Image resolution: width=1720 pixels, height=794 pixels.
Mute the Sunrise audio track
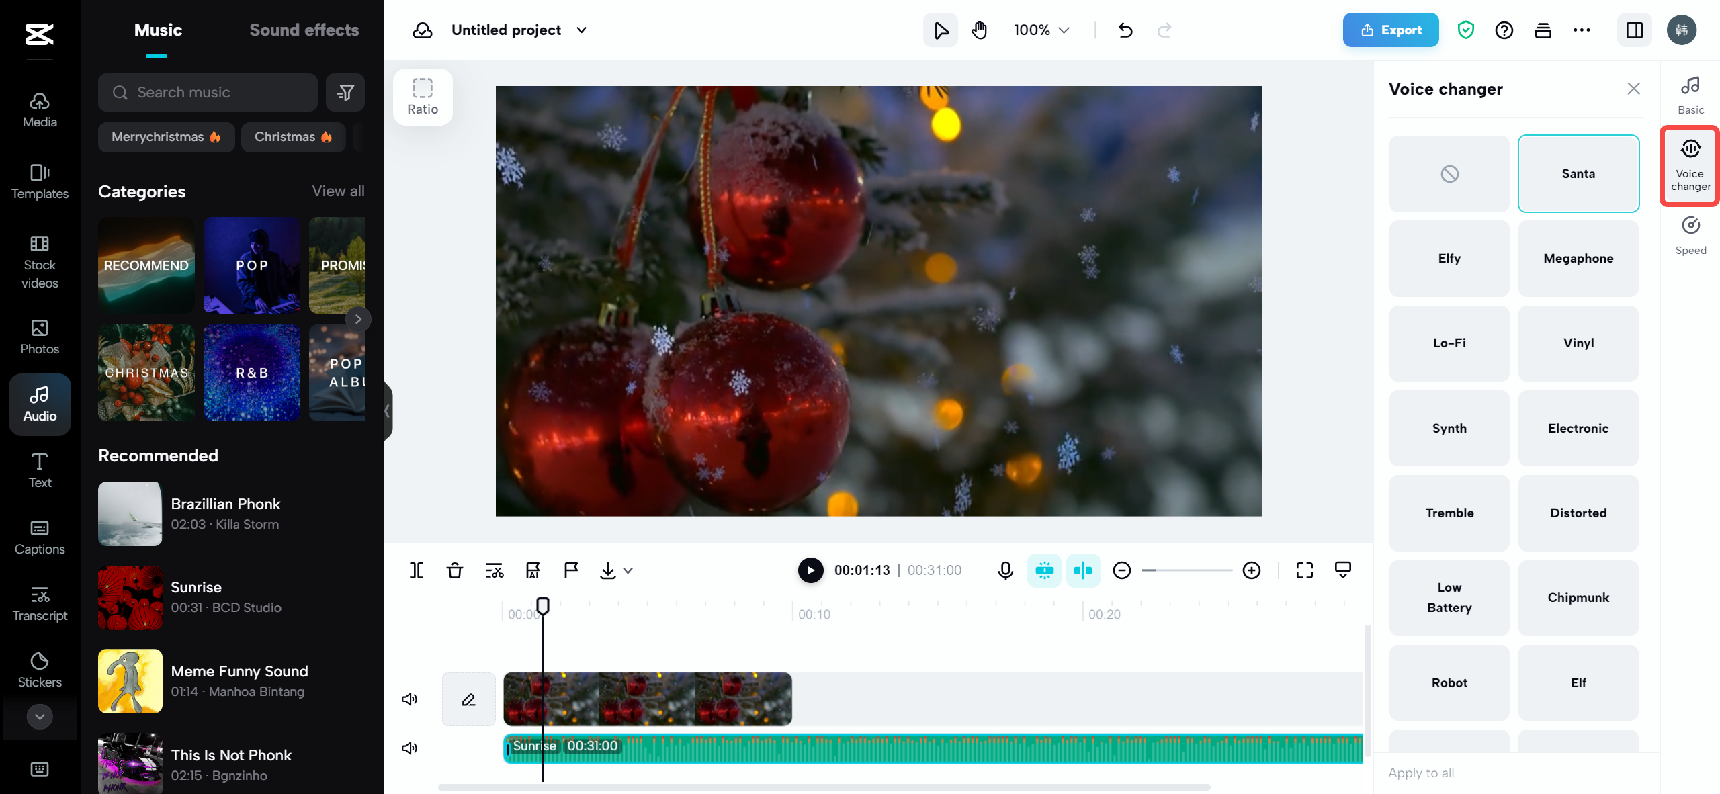click(409, 748)
